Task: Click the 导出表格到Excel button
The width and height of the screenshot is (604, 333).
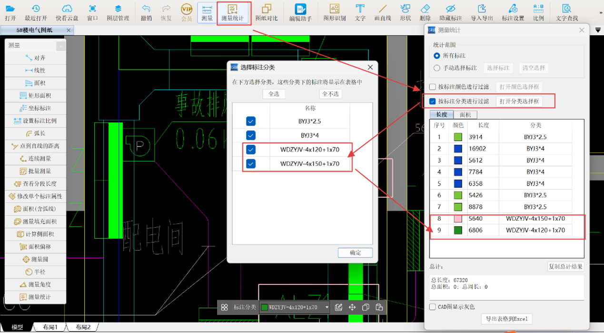Action: point(506,319)
